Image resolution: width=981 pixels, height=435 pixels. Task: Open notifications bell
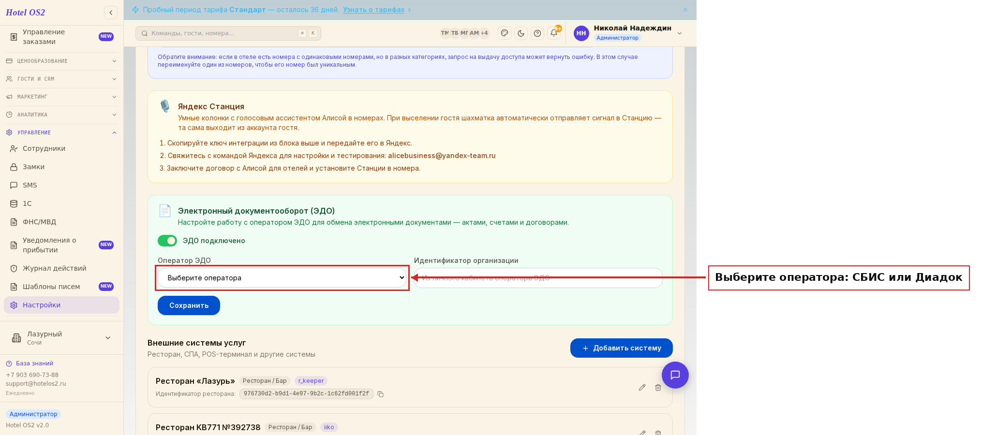coord(554,33)
